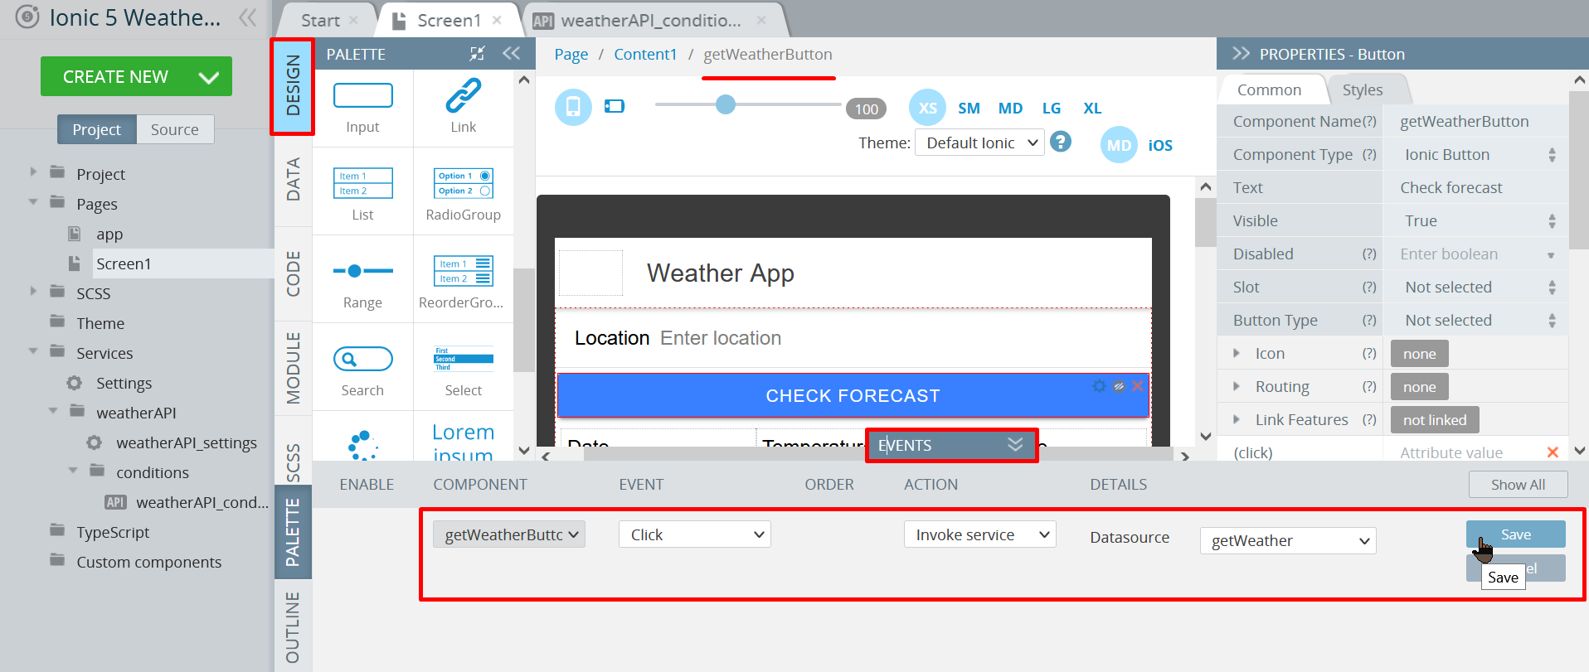Choose SM screen size
The image size is (1589, 672).
tap(969, 109)
